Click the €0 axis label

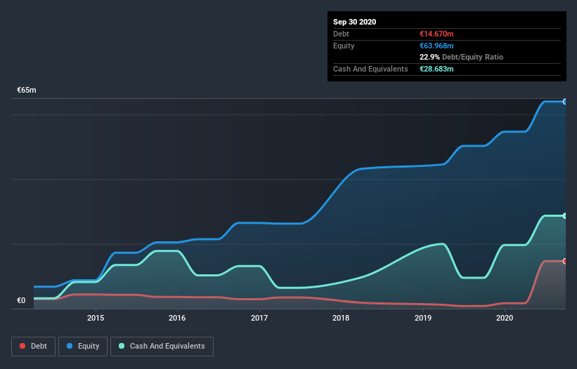[21, 300]
